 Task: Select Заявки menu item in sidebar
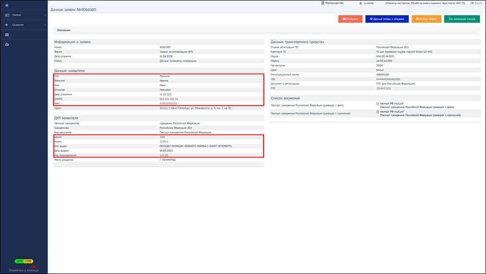pyautogui.click(x=17, y=15)
